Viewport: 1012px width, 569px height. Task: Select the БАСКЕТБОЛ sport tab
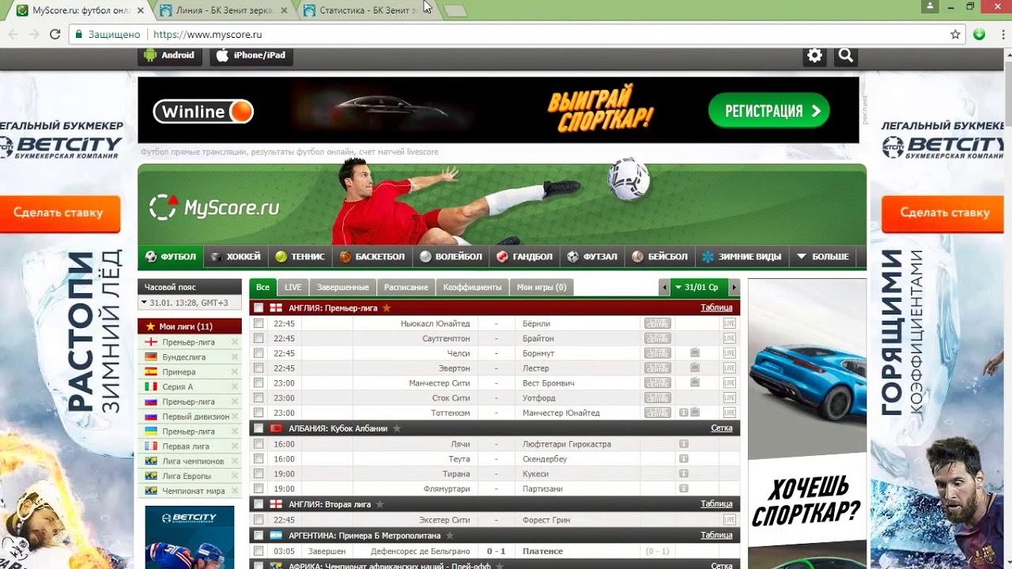pos(372,257)
